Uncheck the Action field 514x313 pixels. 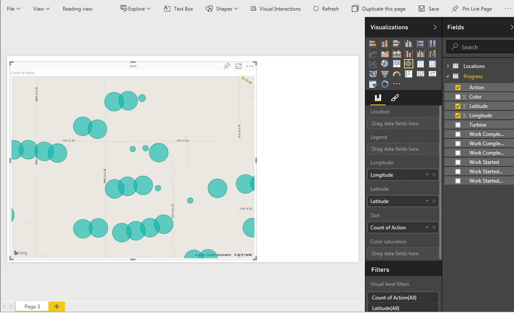[x=458, y=87]
